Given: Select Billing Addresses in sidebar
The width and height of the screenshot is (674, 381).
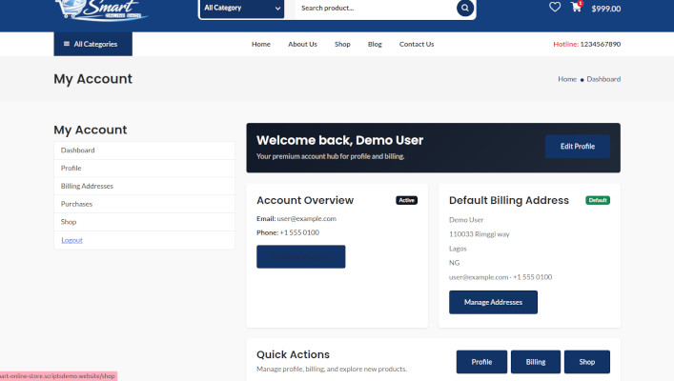Looking at the screenshot, I should tap(145, 186).
